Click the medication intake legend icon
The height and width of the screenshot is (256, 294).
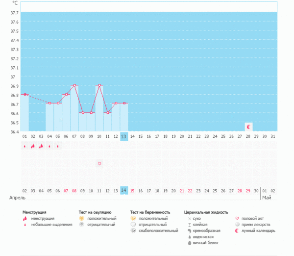point(238,225)
